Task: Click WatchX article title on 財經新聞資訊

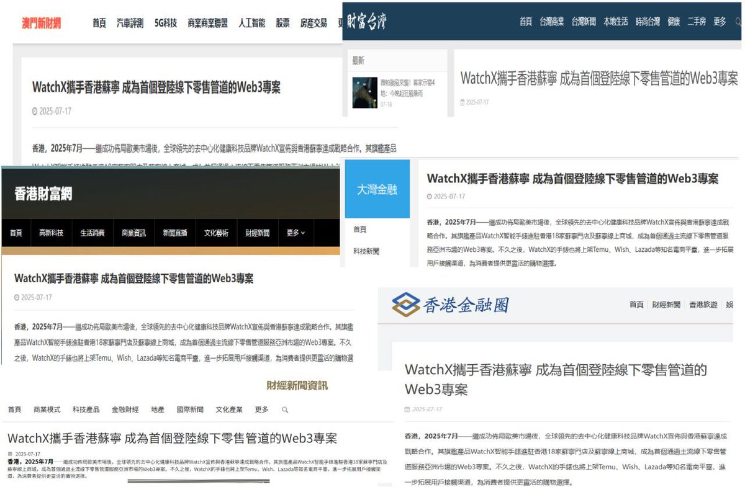Action: click(172, 438)
